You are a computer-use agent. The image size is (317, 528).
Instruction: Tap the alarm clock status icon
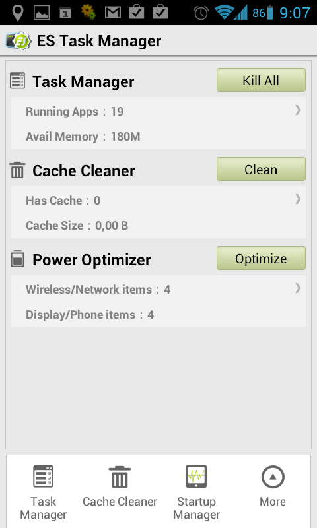[201, 13]
